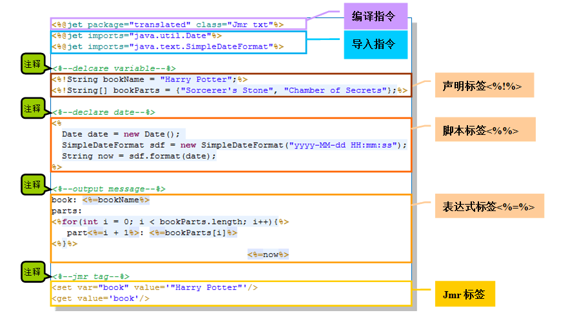Select the 声明标签<%!%> callout
The width and height of the screenshot is (568, 315).
(482, 85)
